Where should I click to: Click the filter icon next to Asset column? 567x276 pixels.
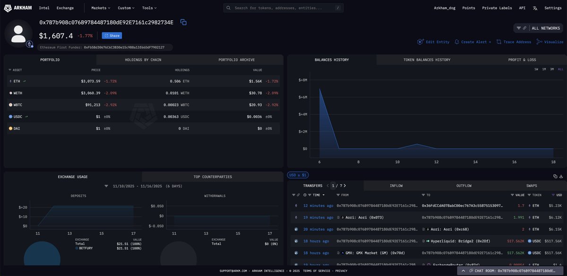click(10, 70)
